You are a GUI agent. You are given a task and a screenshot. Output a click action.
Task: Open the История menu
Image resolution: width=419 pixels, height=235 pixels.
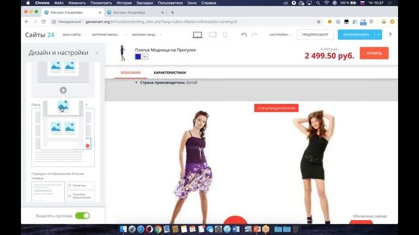click(124, 3)
